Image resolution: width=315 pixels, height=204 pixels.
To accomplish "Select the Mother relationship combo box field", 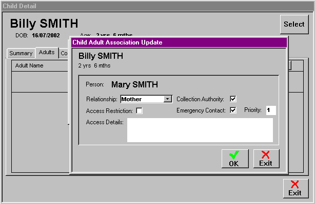I will point(146,99).
